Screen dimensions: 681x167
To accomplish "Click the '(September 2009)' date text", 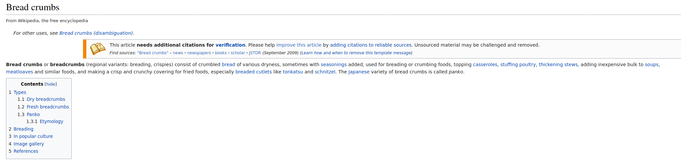I will point(280,53).
